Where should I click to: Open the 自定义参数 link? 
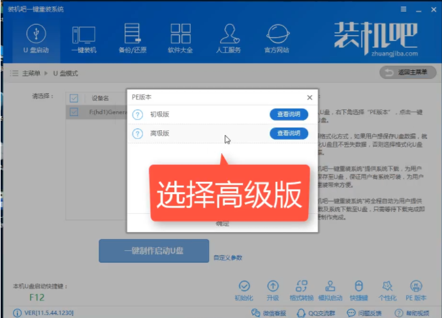[x=228, y=257]
